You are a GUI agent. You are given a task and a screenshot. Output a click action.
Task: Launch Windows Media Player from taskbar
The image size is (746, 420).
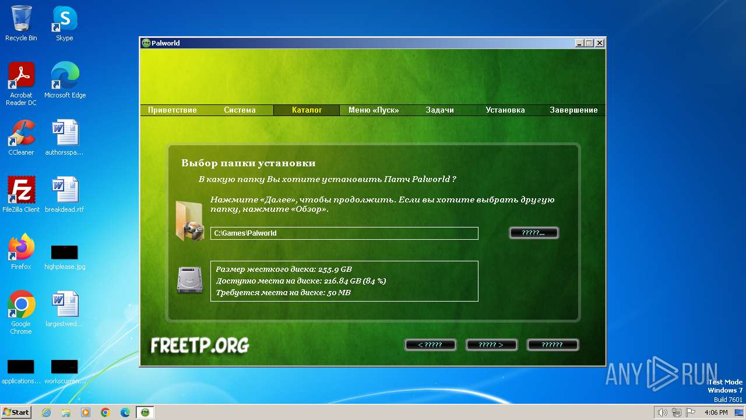pos(86,412)
